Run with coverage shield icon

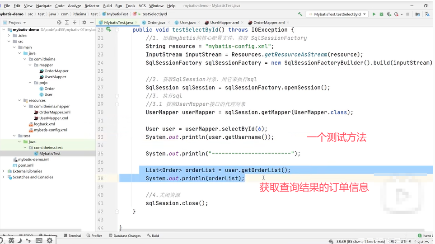(389, 14)
